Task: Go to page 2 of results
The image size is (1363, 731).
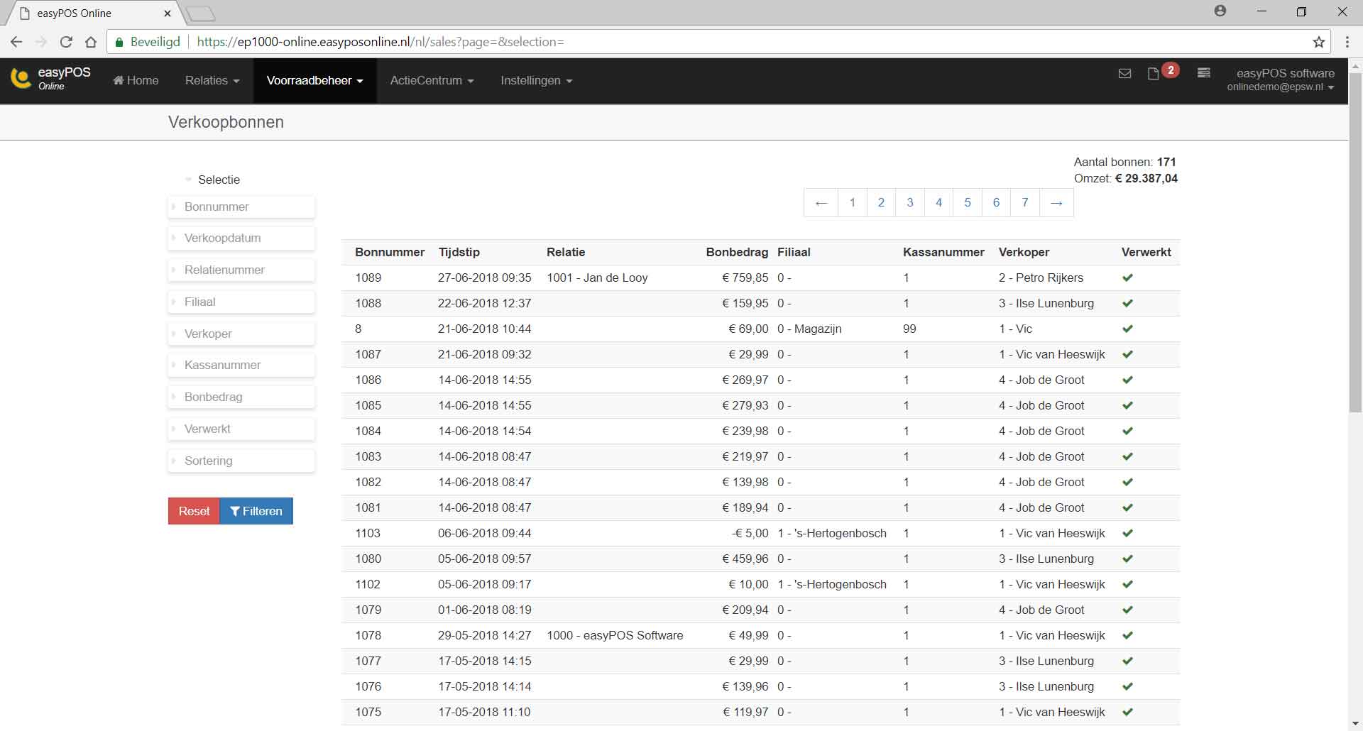Action: (881, 203)
